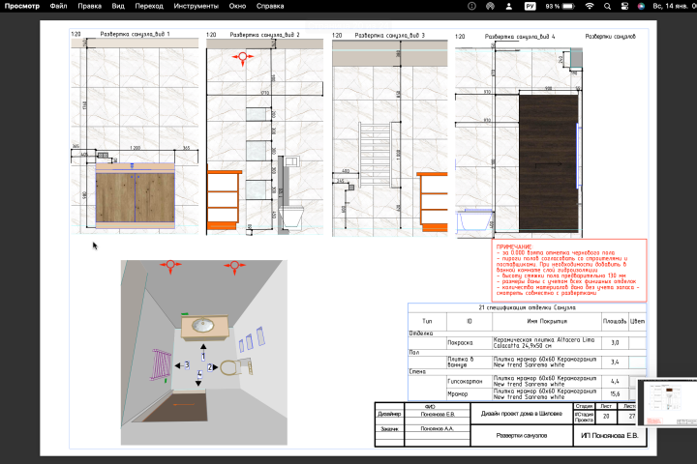Click the round striped status icon in menu bar
The width and height of the screenshot is (697, 464).
(490, 6)
